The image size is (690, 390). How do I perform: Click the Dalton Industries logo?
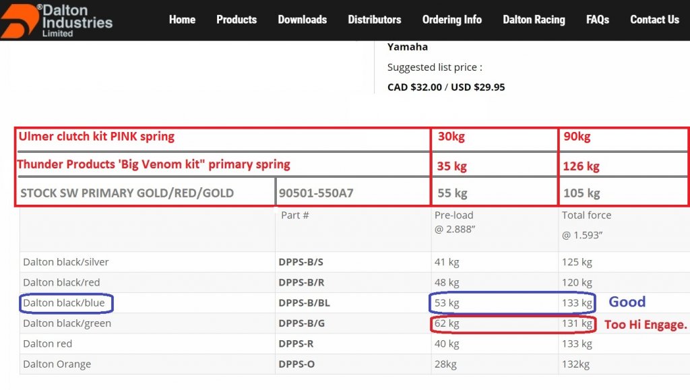57,21
